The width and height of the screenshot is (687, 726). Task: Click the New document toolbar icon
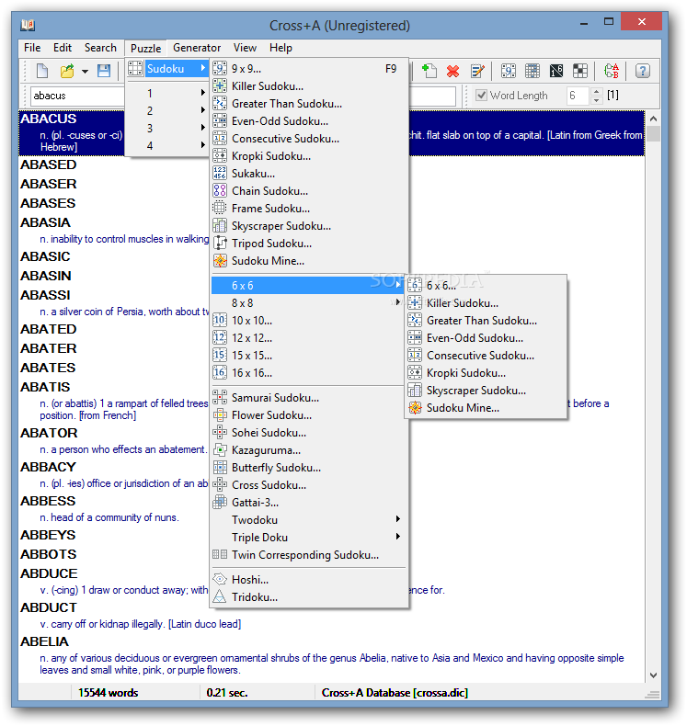tap(42, 71)
